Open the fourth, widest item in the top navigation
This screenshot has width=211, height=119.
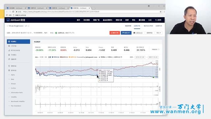point(107,20)
